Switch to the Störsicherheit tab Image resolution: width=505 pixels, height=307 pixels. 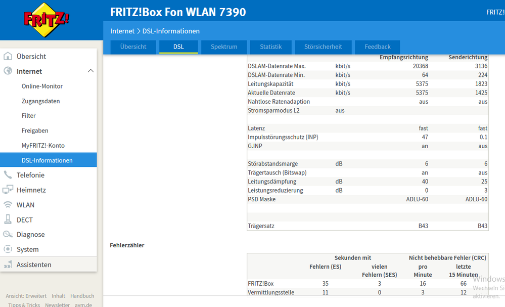pyautogui.click(x=323, y=47)
